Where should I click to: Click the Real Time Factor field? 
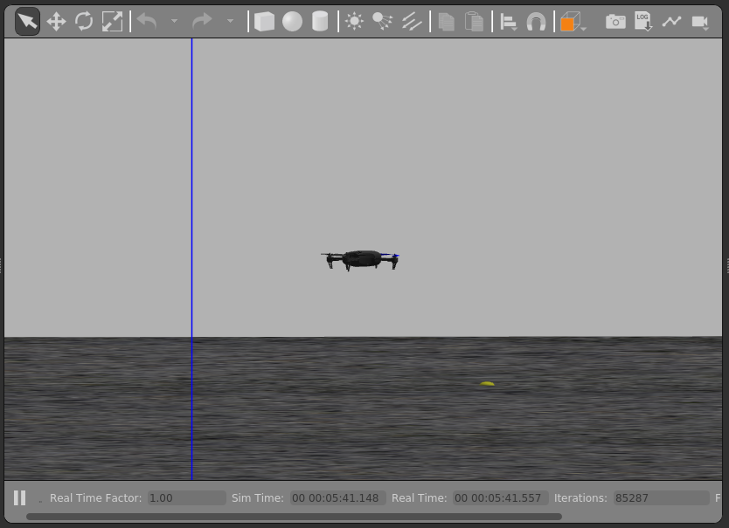pyautogui.click(x=185, y=498)
